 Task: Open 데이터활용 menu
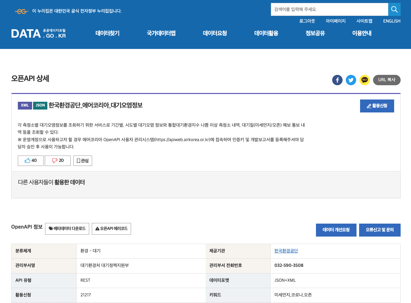tap(266, 33)
